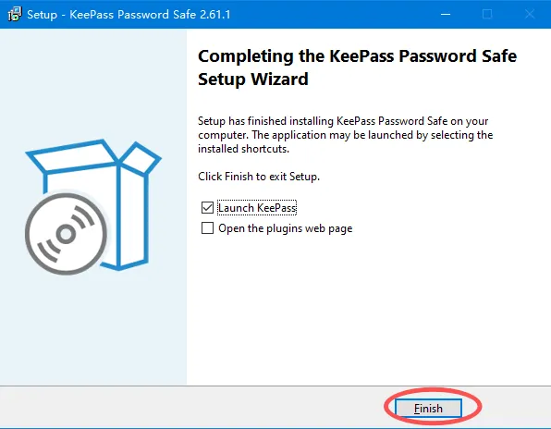Click the 'Setup has finished installing' paragraph
The height and width of the screenshot is (429, 551).
coord(345,135)
